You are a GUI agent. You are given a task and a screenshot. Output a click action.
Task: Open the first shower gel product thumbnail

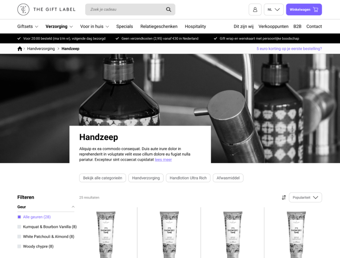tap(105, 233)
